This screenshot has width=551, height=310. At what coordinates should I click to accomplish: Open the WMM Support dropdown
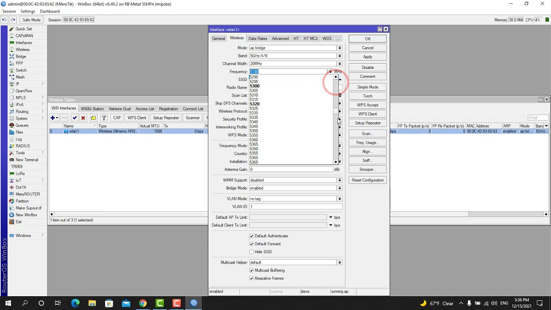[x=340, y=180]
